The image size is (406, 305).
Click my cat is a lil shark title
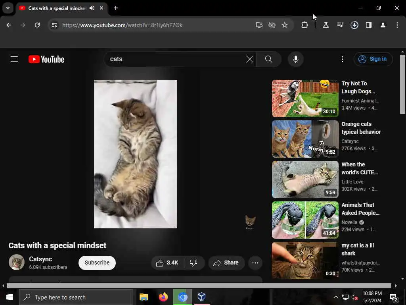[x=358, y=249]
